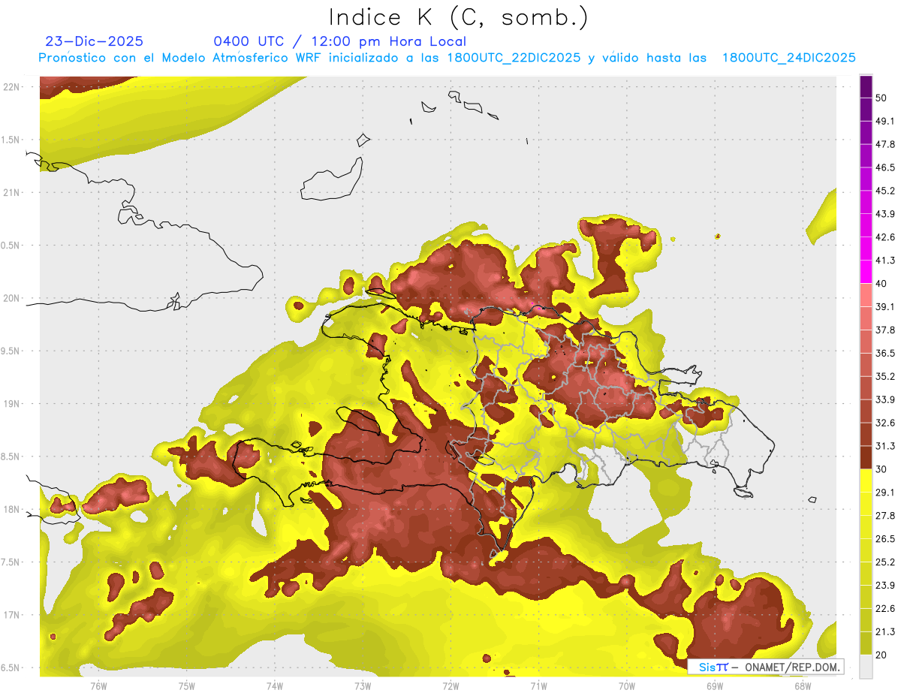
Task: Click the legend value '30'
Action: tap(881, 469)
